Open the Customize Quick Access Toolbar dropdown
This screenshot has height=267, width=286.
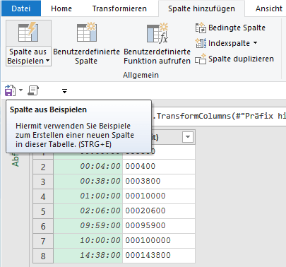(x=64, y=91)
